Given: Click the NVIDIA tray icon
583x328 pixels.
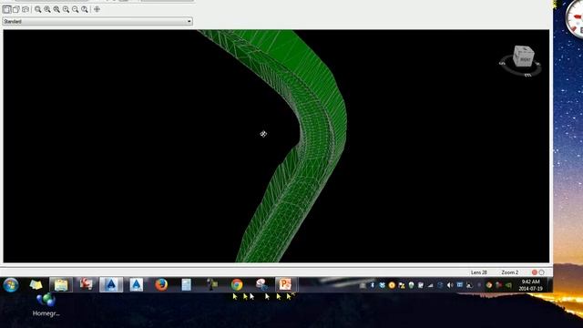Looking at the screenshot, I should click(508, 285).
